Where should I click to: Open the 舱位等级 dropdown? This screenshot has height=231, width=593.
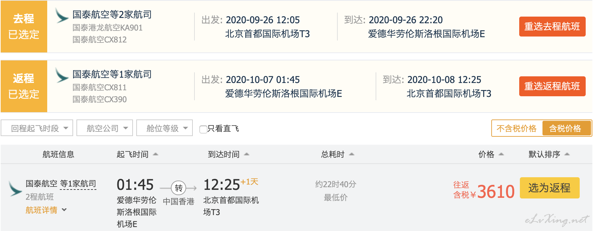coord(165,128)
